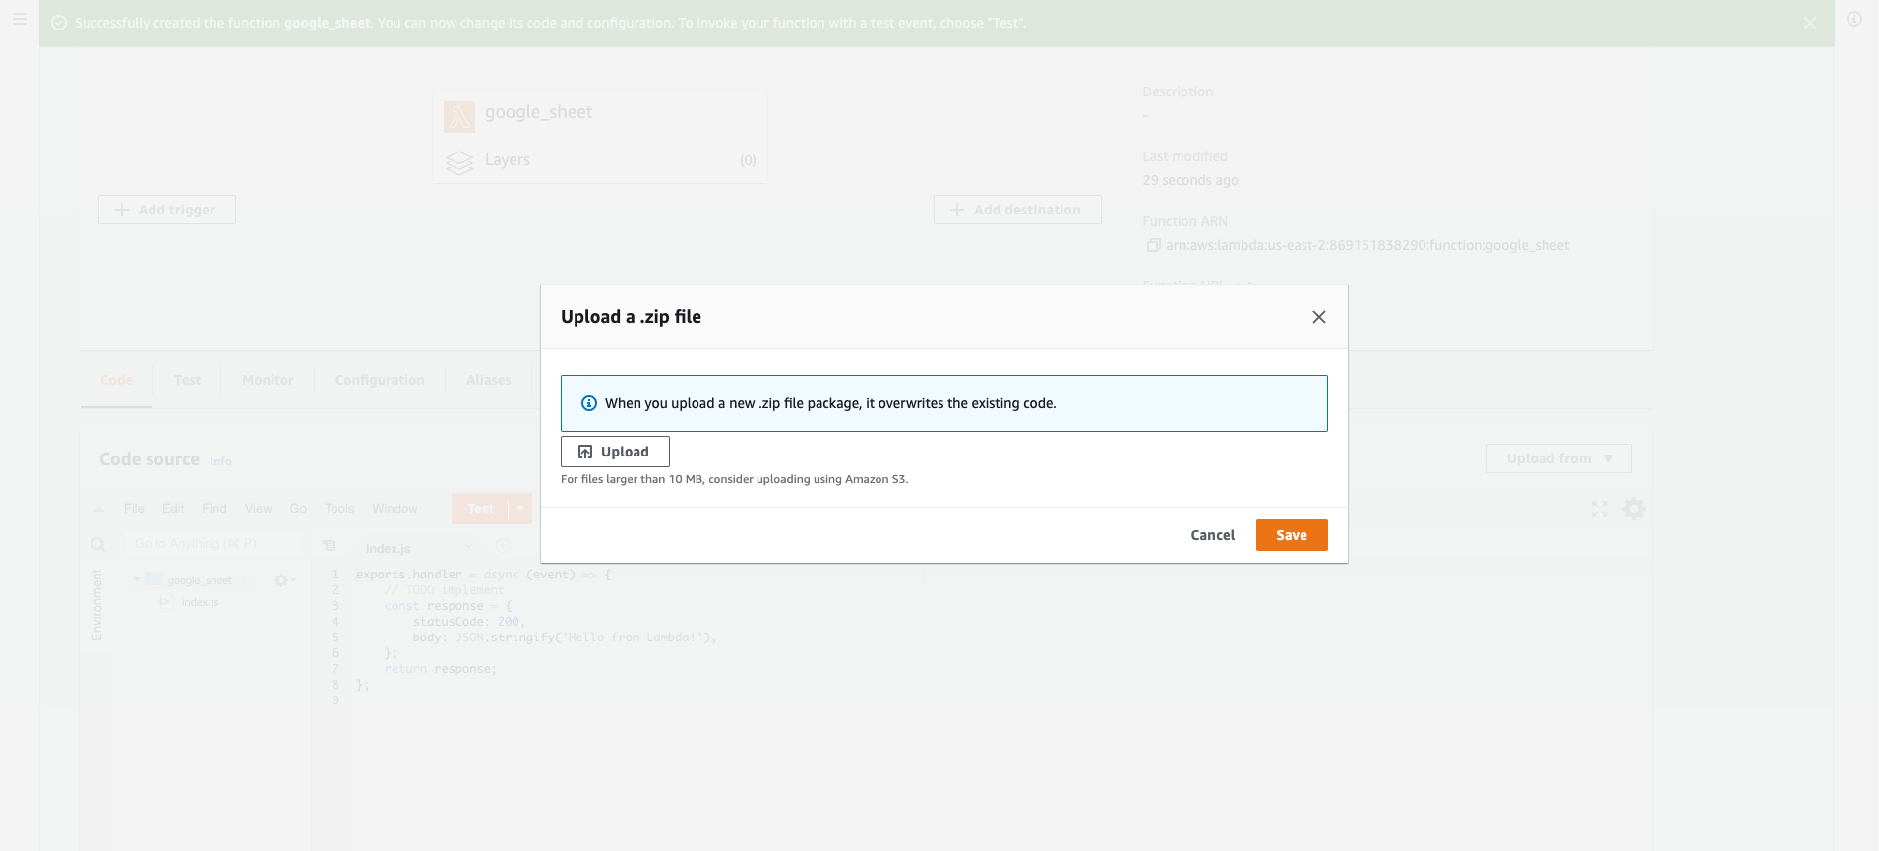Collapse the google_sheet folder tree
The width and height of the screenshot is (1879, 851).
click(x=137, y=579)
